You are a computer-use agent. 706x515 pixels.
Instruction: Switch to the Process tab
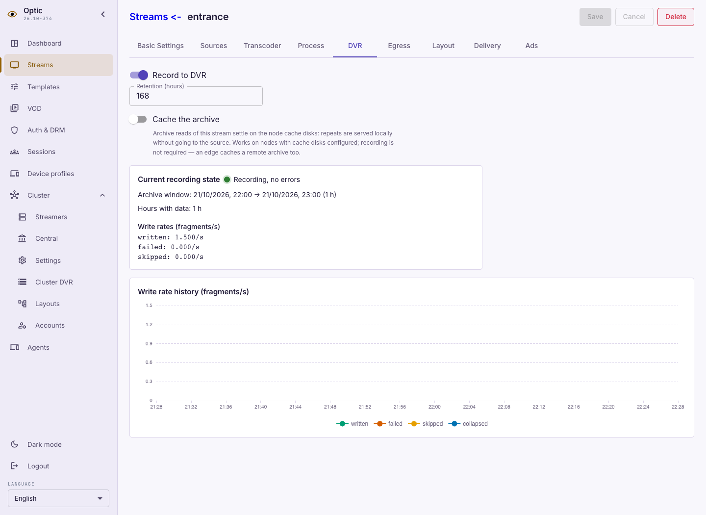point(311,46)
